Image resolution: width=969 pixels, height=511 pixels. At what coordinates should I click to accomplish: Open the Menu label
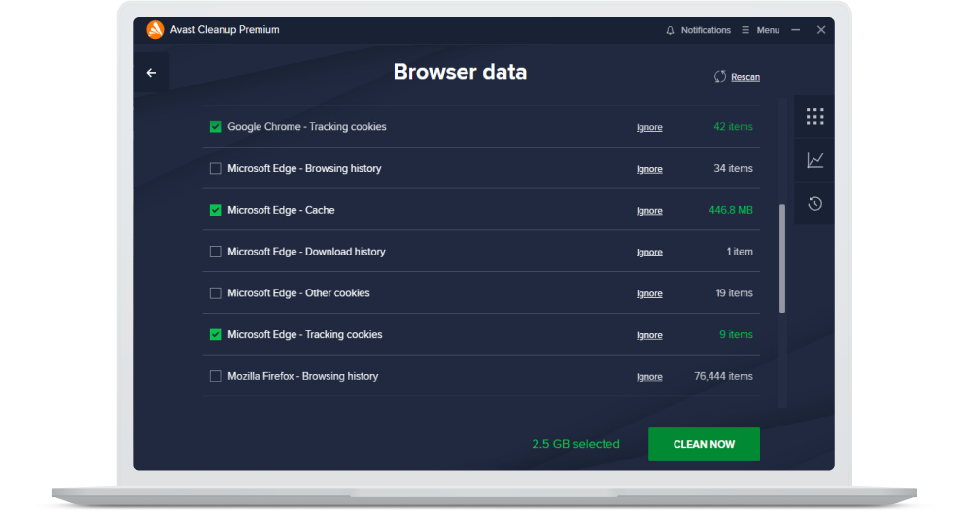tap(768, 30)
